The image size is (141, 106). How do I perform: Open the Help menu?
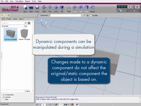pos(40,1)
